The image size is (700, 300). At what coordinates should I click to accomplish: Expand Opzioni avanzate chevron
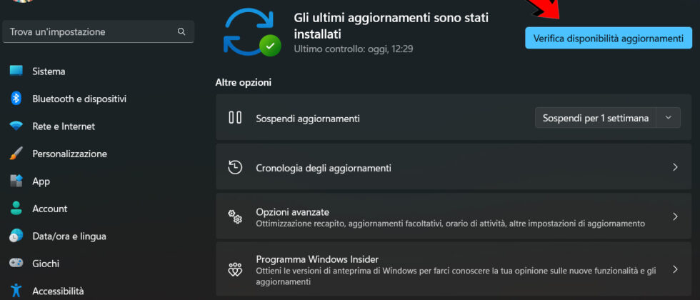tap(675, 216)
